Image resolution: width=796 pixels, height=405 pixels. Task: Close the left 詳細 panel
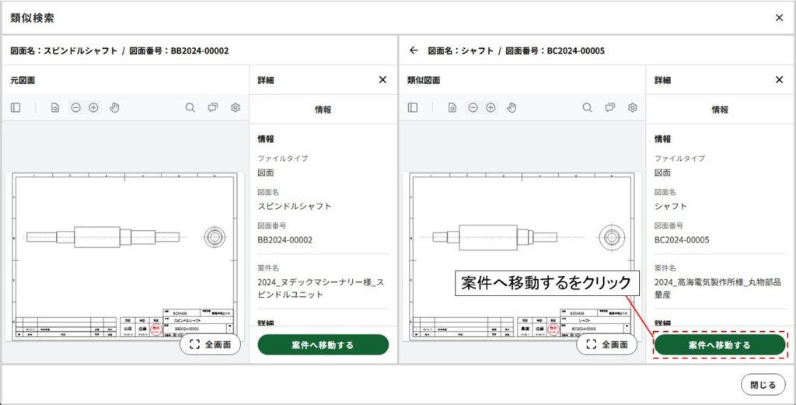pyautogui.click(x=382, y=79)
